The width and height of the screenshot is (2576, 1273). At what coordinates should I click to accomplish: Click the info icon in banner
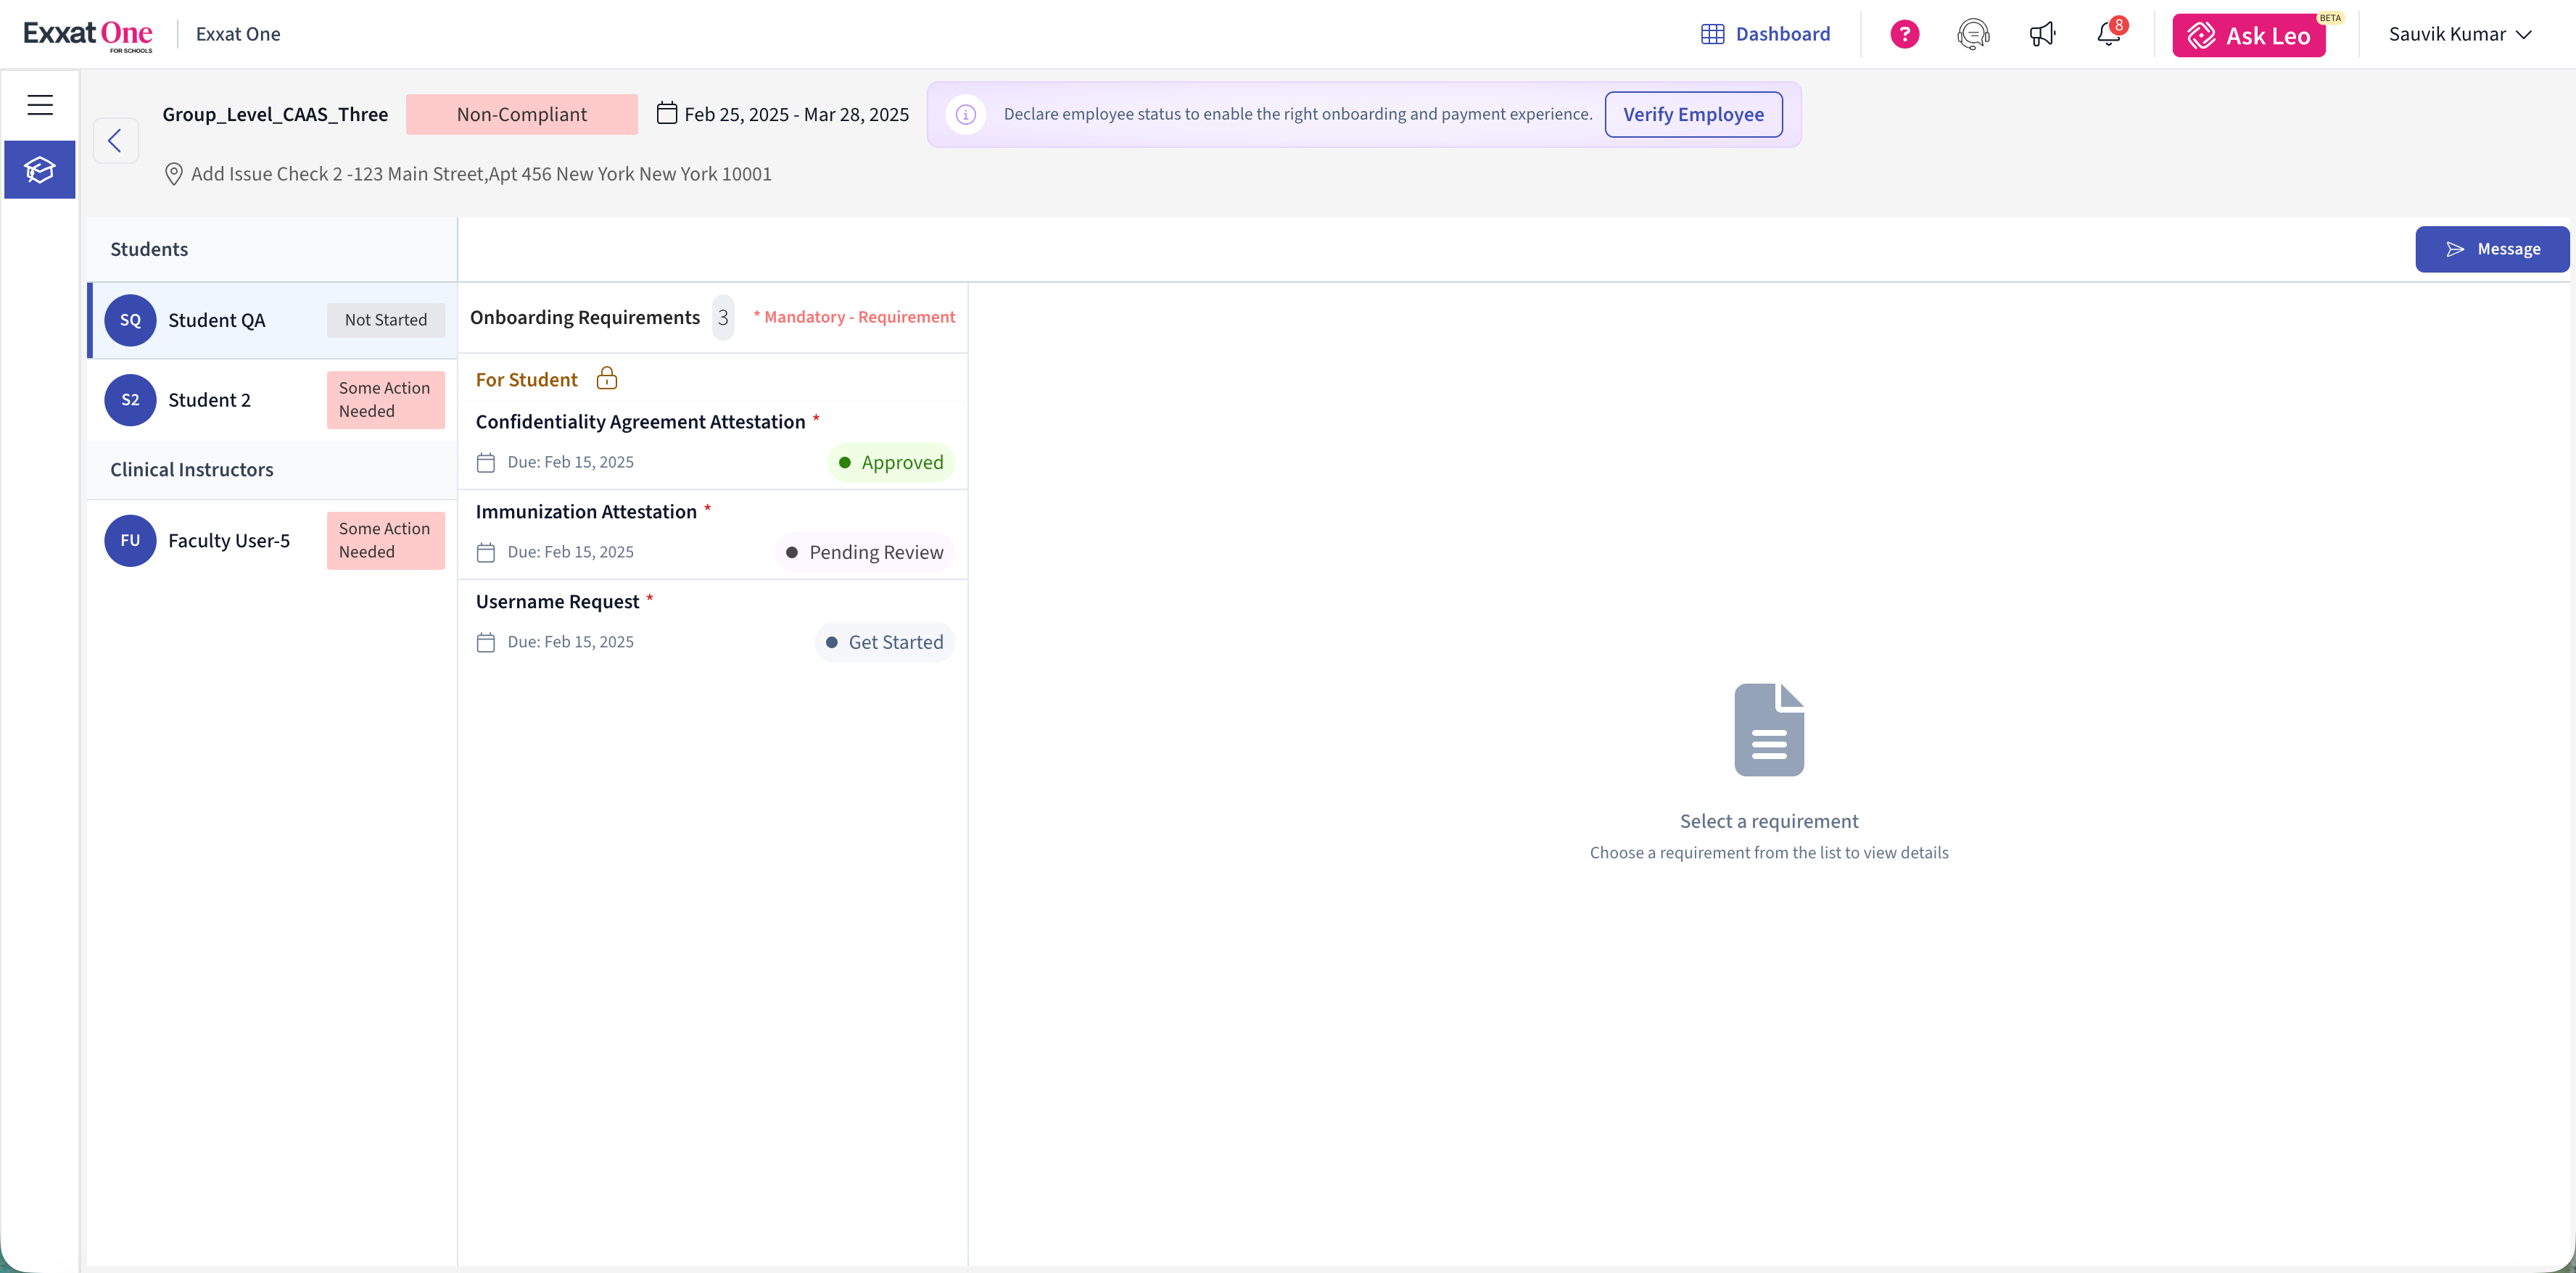(965, 114)
